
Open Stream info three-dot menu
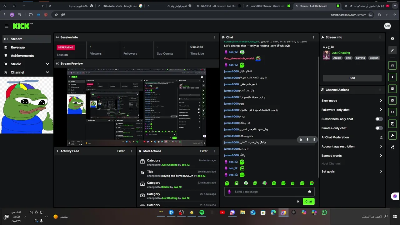[x=380, y=37]
